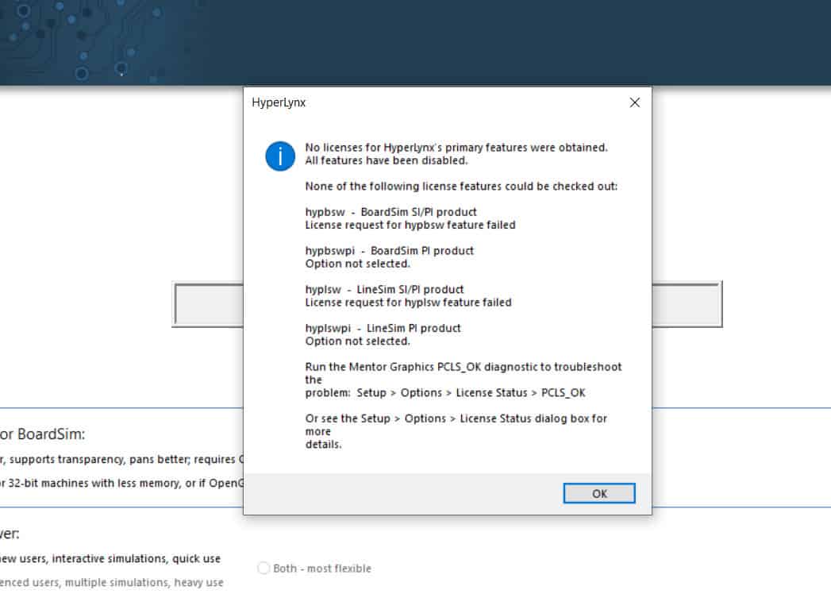Viewport: 831px width, 594px height.
Task: Click the "Run the Mentor Graphics PCLS_OK diagnostic" text
Action: 464,367
